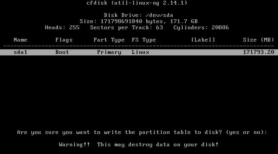Click the 171793.20 size value
This screenshot has height=154, width=278.
click(x=258, y=52)
